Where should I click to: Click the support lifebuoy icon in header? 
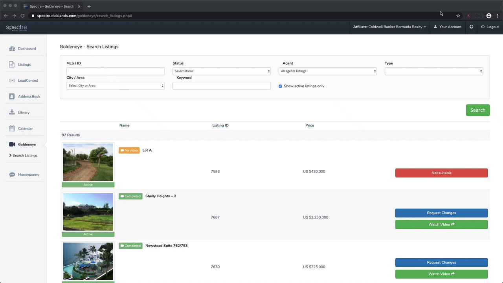click(471, 27)
